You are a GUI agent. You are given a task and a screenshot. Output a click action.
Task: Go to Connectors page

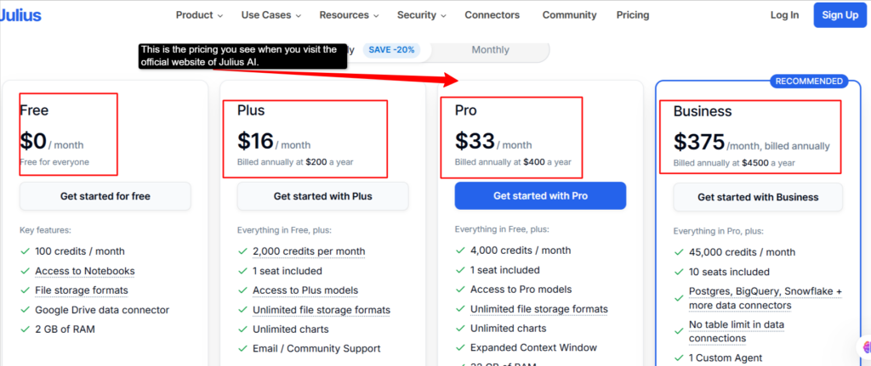coord(492,15)
